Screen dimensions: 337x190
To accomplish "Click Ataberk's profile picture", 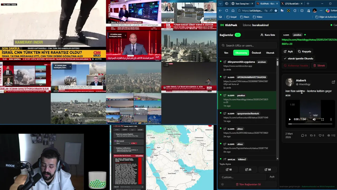I will click(290, 82).
